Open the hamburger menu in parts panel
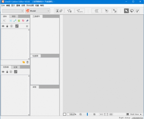The image size is (144, 119). (x=27, y=26)
